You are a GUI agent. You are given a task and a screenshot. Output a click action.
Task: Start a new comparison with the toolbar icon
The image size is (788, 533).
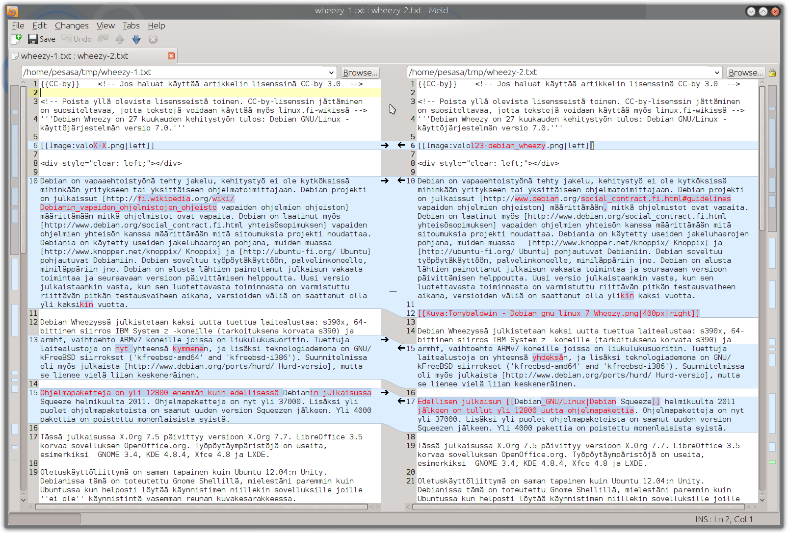16,39
